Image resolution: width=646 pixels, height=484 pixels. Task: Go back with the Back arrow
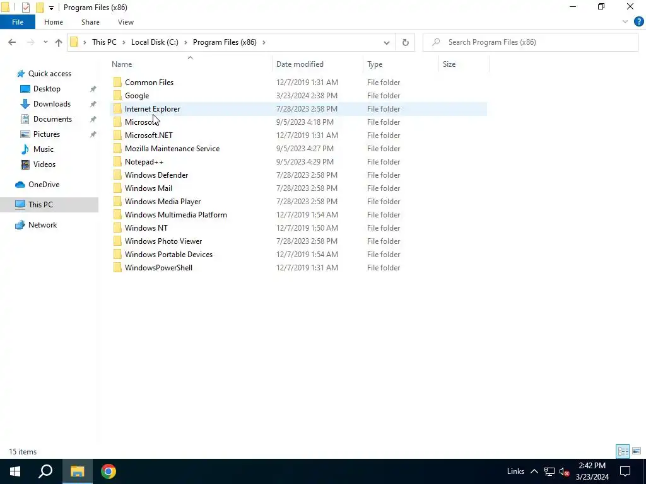(x=12, y=42)
